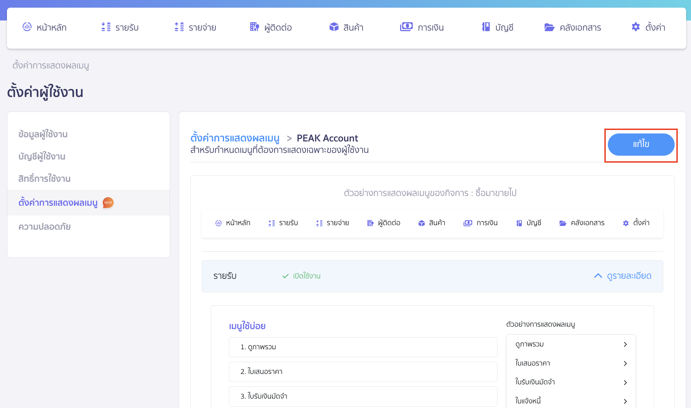This screenshot has width=691, height=408.
Task: Click ตั้งค่าการแสดงผลเมนู breadcrumb link
Action: point(235,138)
